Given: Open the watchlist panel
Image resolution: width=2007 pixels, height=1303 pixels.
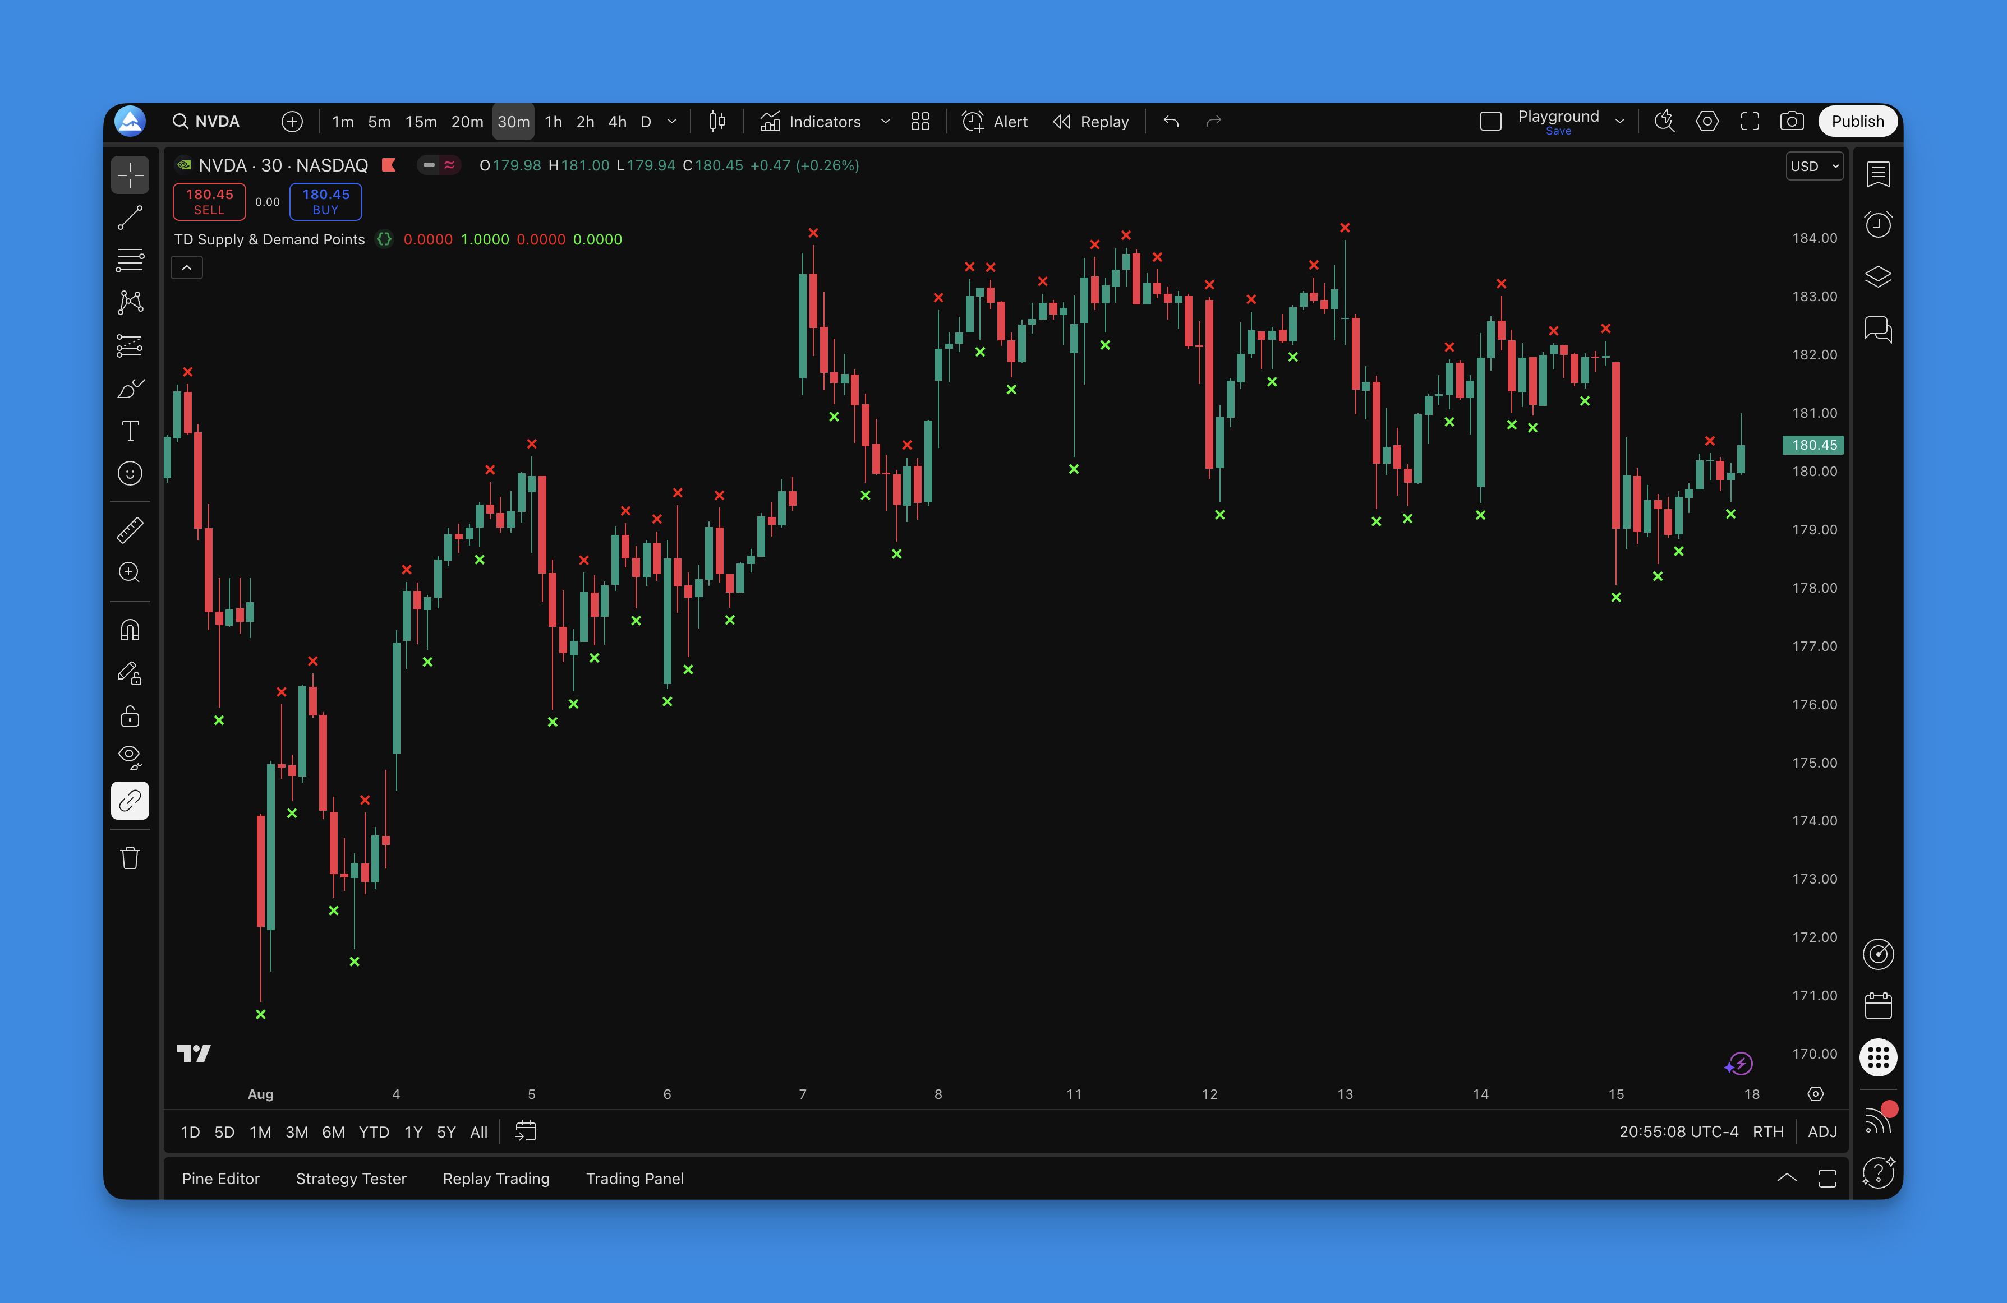Looking at the screenshot, I should 1878,174.
